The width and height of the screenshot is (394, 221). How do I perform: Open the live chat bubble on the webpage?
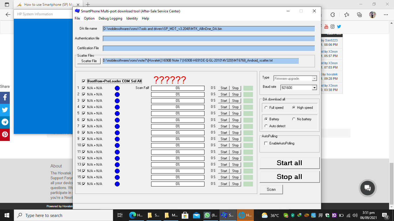coord(368,188)
